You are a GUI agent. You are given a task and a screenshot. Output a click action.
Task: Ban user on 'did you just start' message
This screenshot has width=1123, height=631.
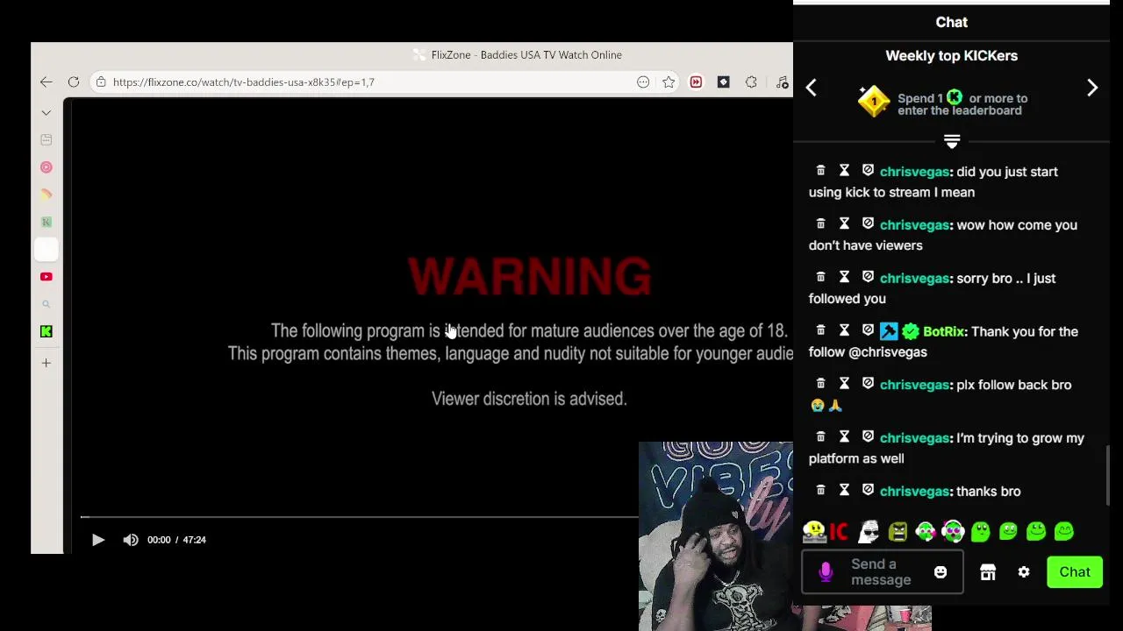[868, 171]
